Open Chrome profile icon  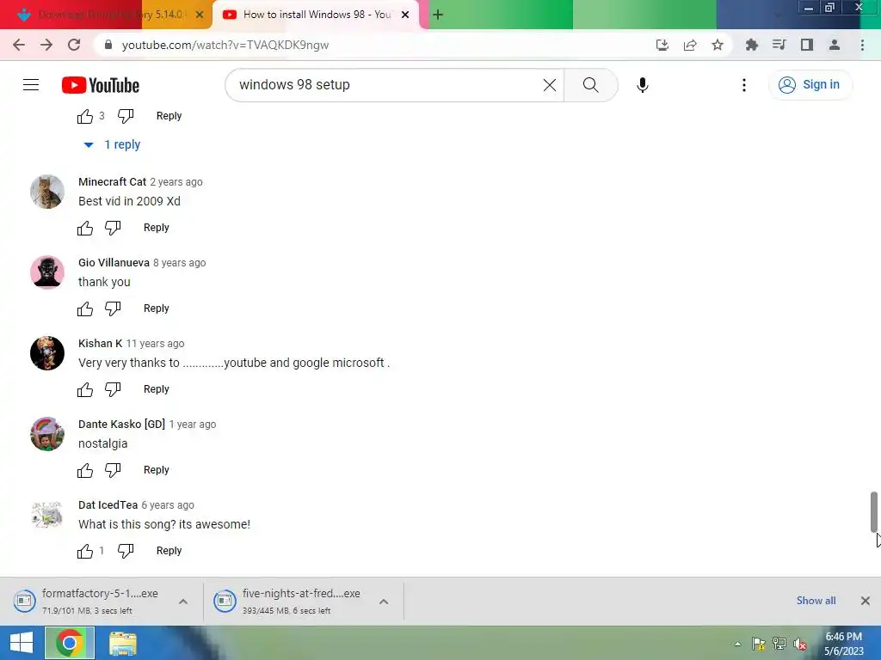(x=835, y=45)
